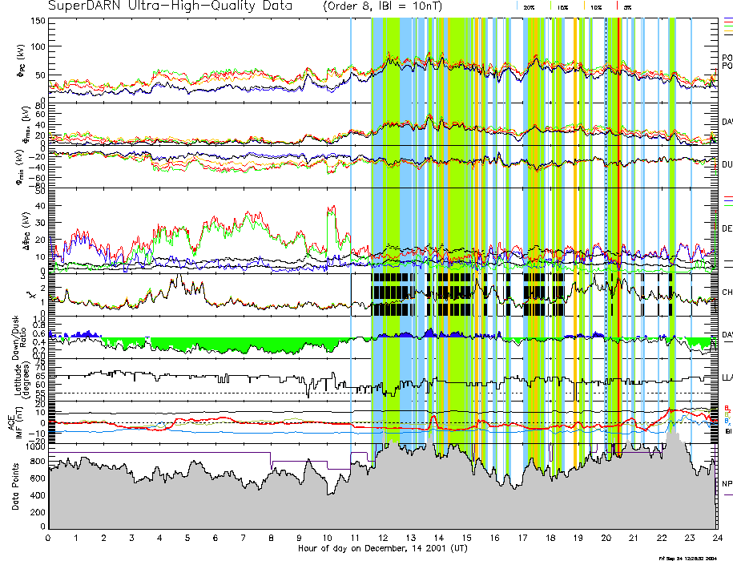Click the 40 tick on ΔΦPC axis

[x=40, y=206]
